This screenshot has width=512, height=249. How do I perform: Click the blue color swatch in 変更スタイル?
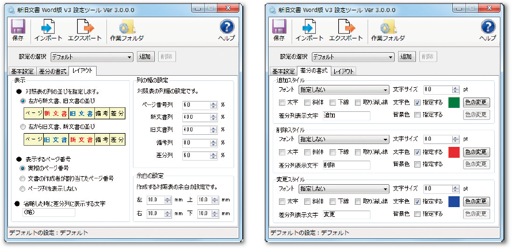[454, 202]
